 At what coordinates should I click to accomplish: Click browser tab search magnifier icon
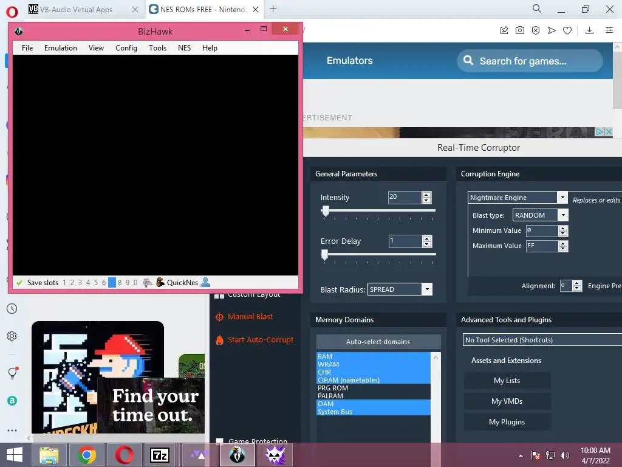(537, 9)
